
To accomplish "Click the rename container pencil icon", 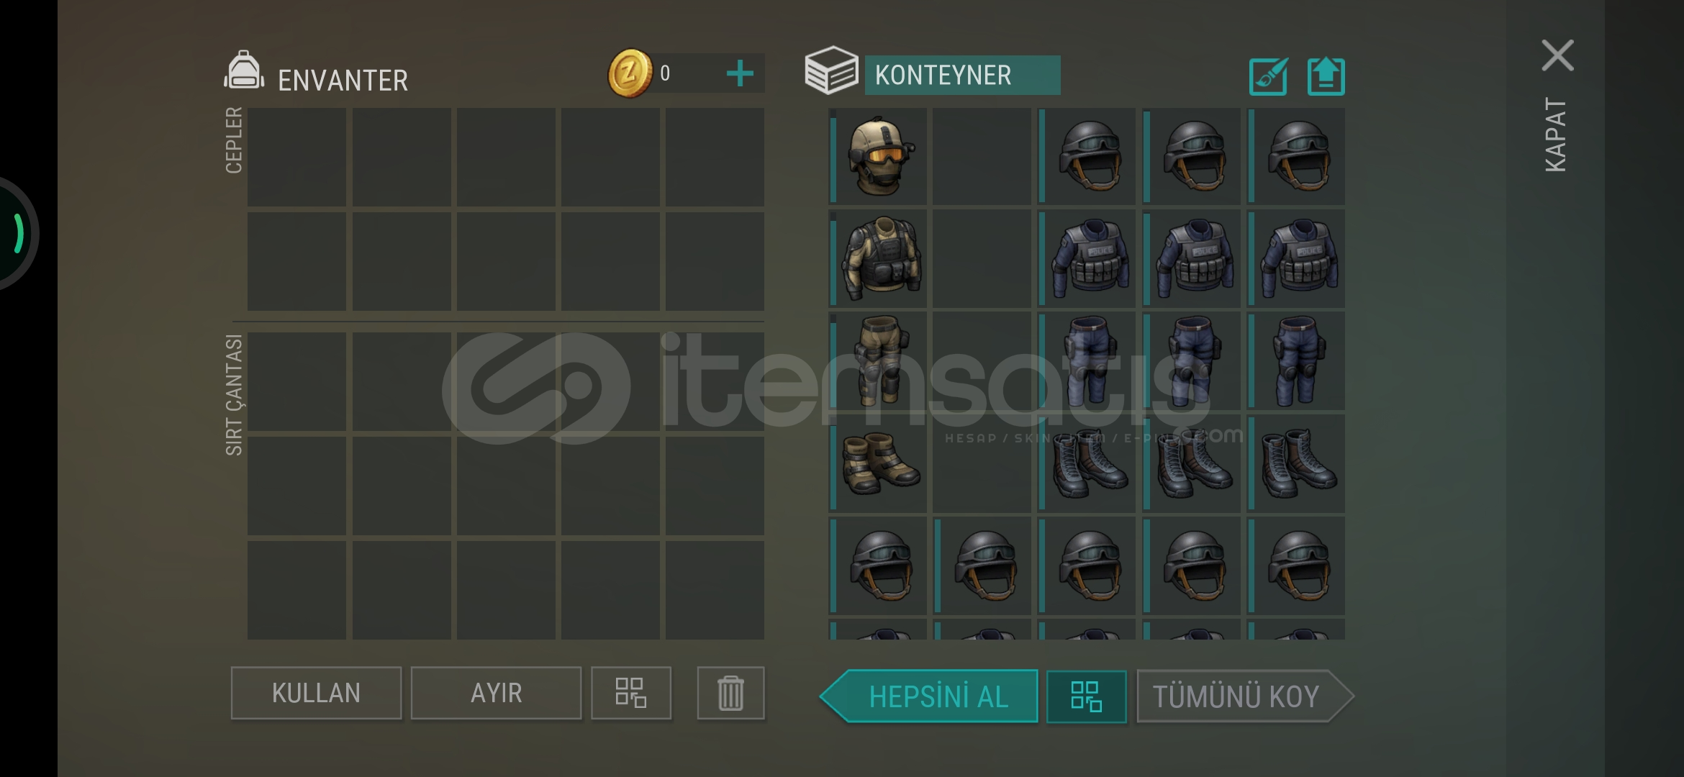I will click(1269, 76).
